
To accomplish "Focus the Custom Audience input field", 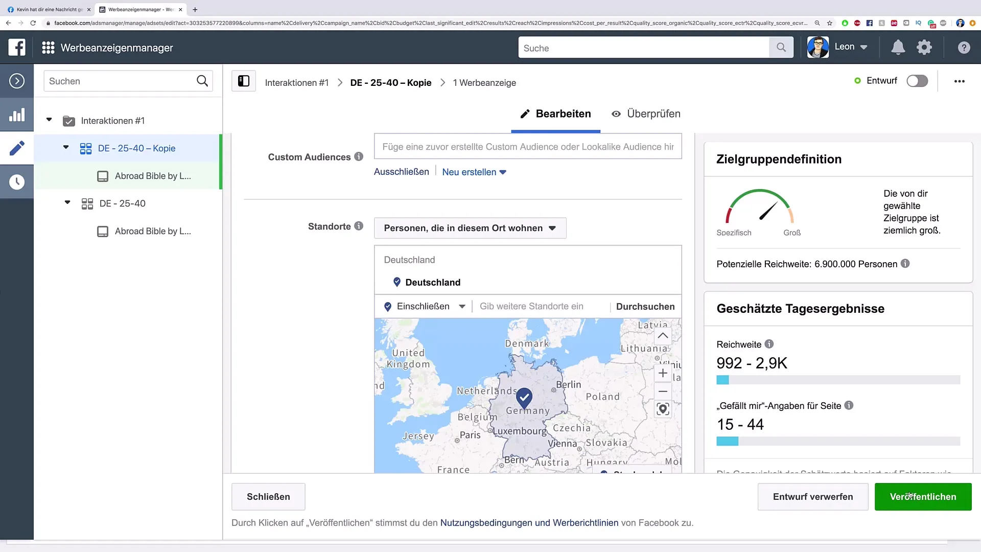I will click(x=528, y=147).
